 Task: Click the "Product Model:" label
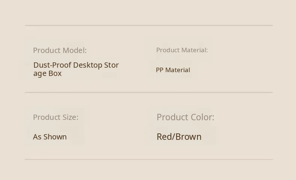(x=60, y=50)
